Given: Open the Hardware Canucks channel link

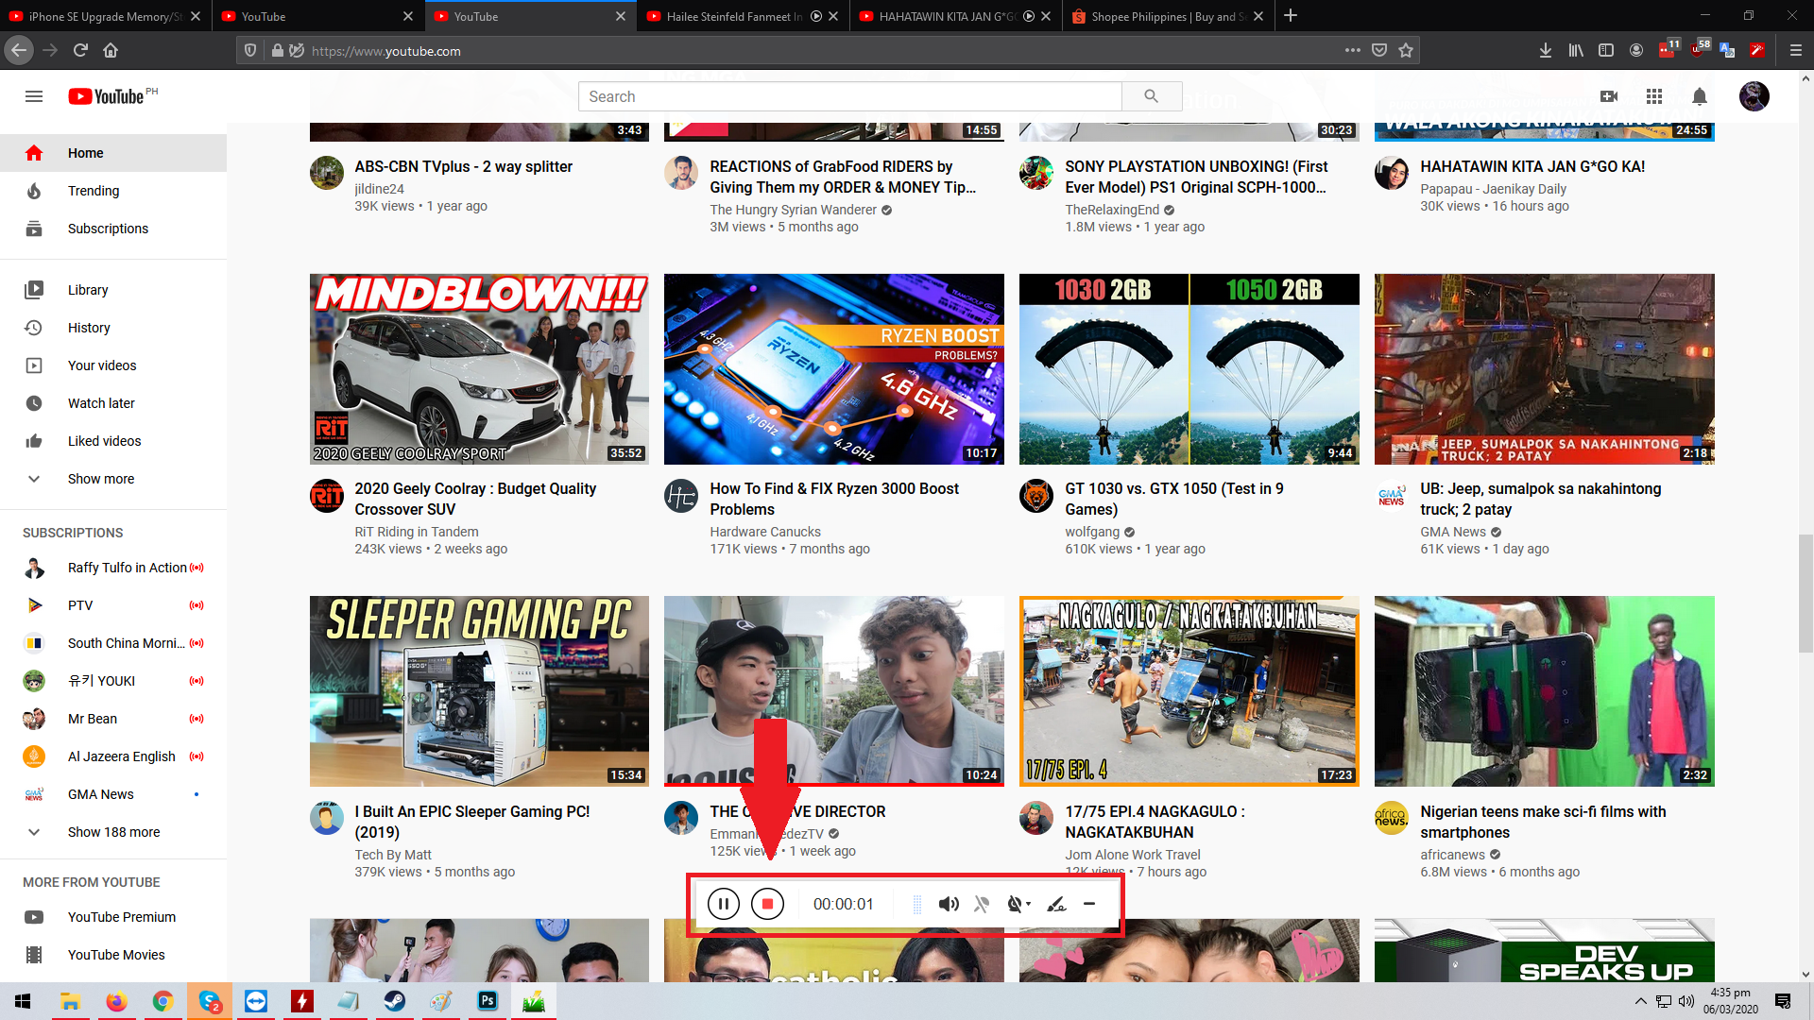Looking at the screenshot, I should tap(764, 532).
